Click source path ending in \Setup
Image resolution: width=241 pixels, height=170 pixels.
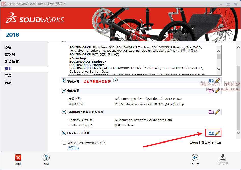(149, 104)
